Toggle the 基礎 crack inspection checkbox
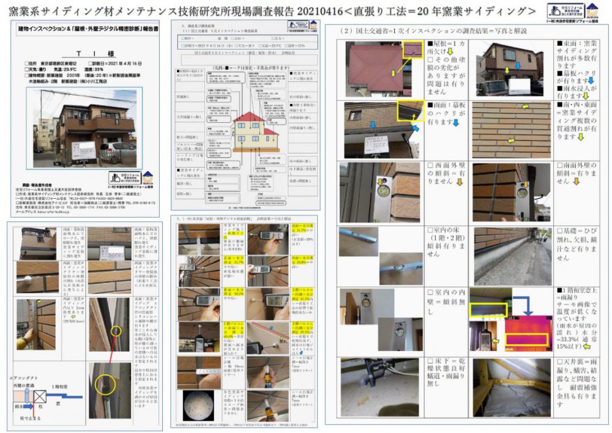The height and width of the screenshot is (433, 612). (560, 231)
